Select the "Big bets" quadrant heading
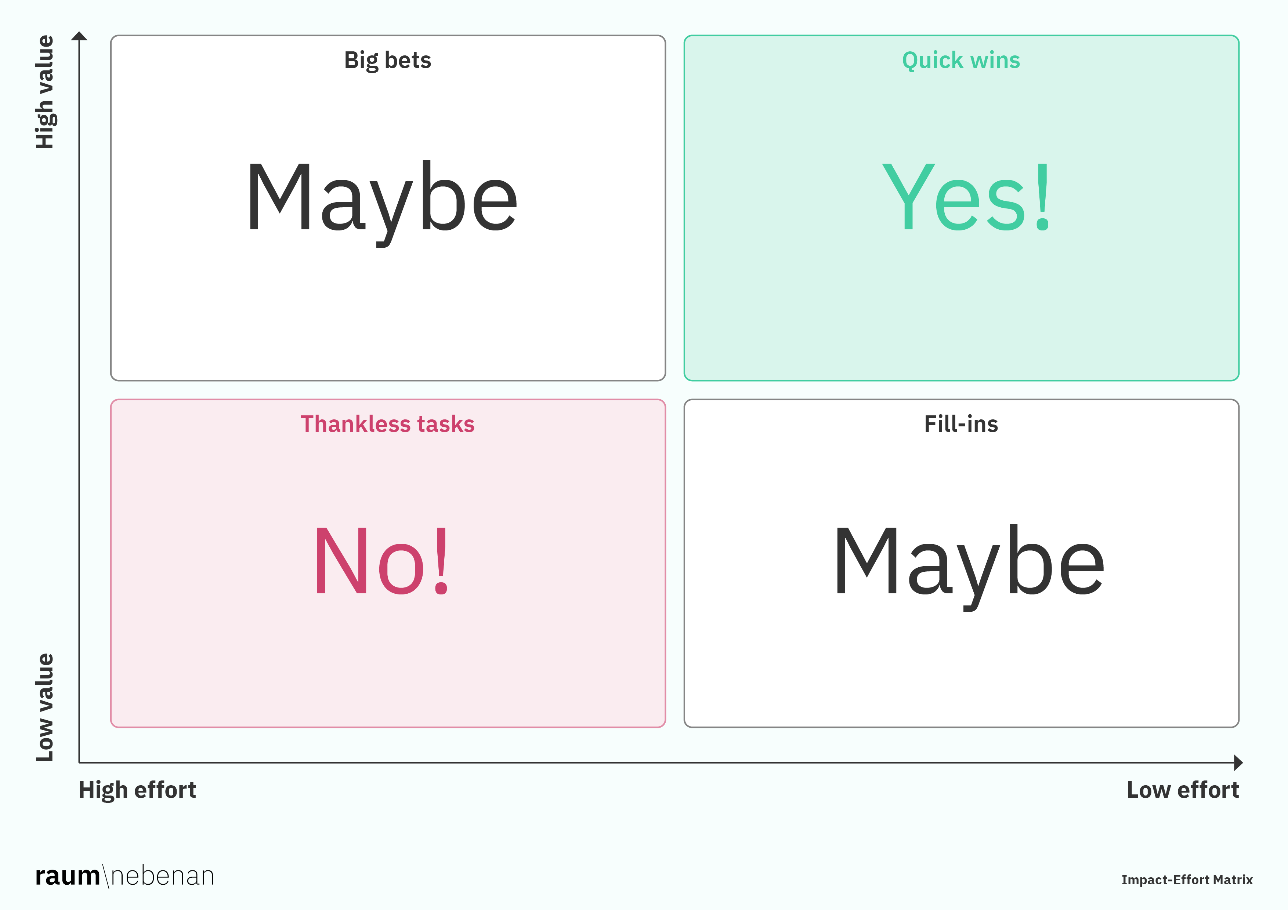The height and width of the screenshot is (910, 1288). pyautogui.click(x=388, y=61)
